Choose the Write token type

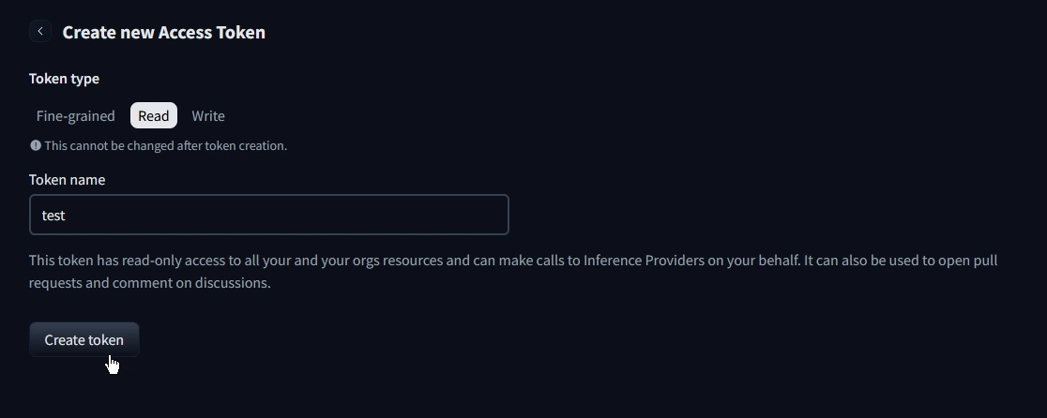tap(208, 116)
